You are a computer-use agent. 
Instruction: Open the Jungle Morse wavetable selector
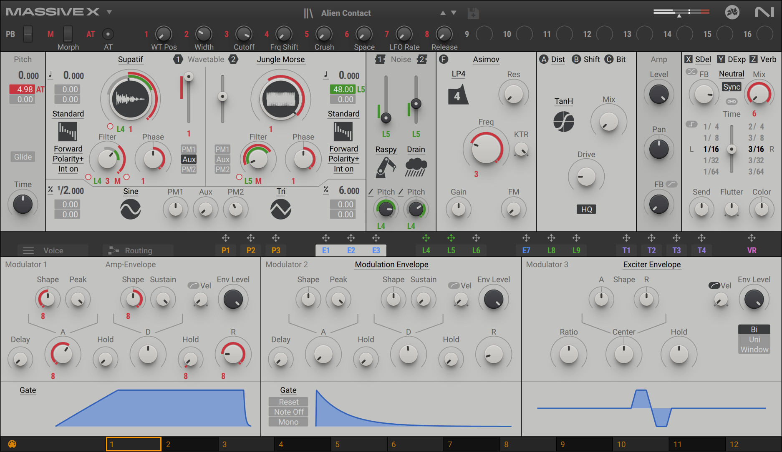coord(281,60)
